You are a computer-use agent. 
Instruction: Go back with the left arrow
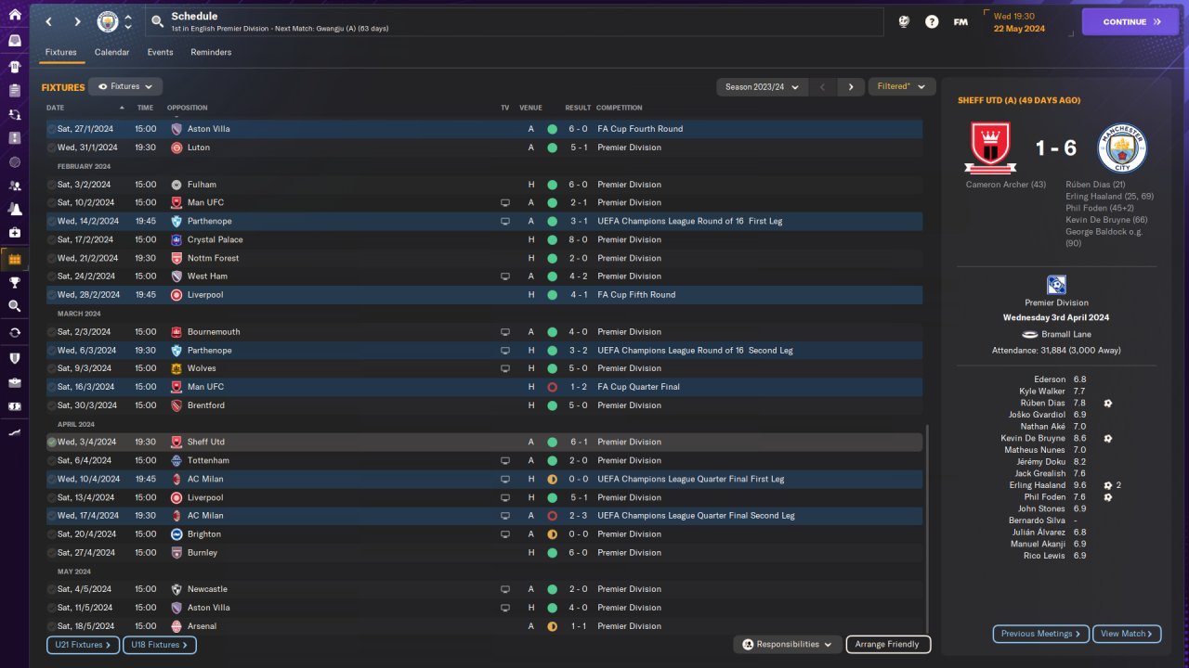[x=49, y=21]
